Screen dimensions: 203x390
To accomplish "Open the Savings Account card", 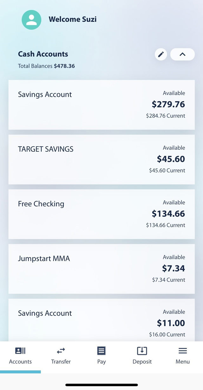I will 101,105.
